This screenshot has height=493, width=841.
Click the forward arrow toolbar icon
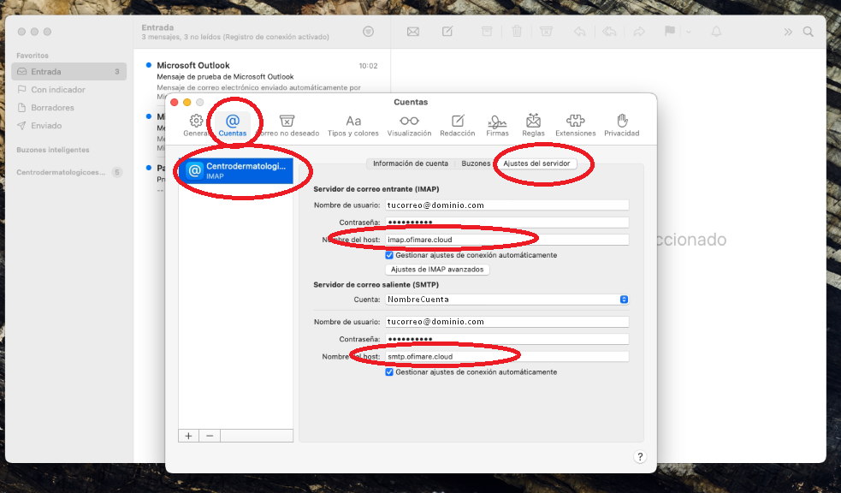tap(639, 32)
